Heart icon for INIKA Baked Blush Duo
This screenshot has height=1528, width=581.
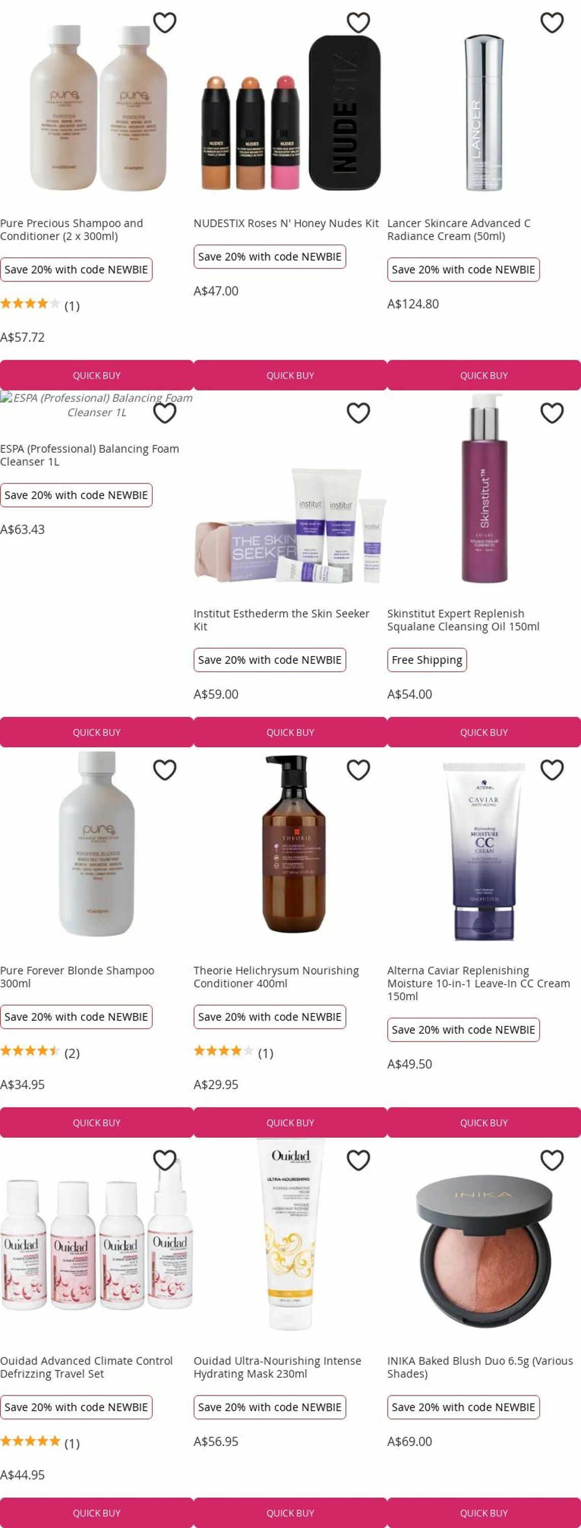click(552, 1160)
